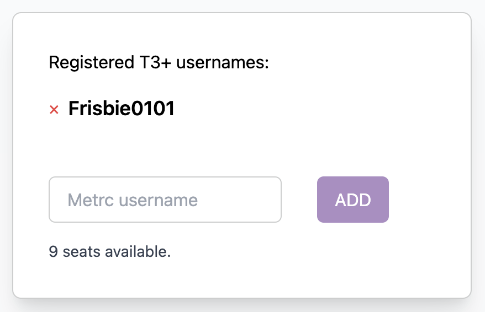Select the seats available status line

pos(110,251)
